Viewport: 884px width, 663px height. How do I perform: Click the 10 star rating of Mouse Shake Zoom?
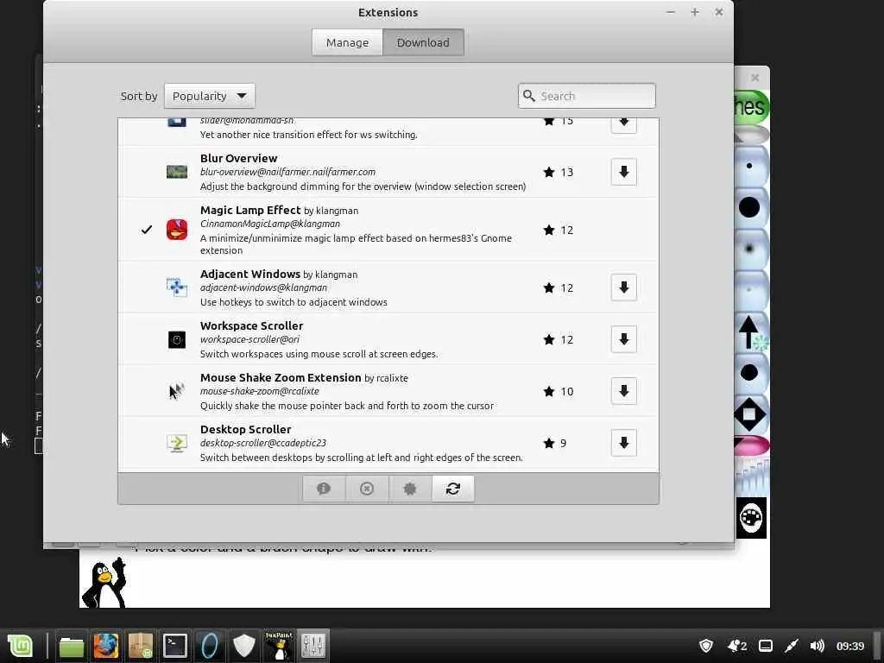[x=559, y=391]
